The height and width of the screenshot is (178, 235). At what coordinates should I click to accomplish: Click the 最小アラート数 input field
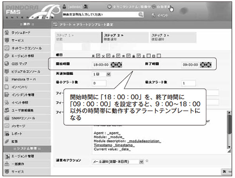[99, 83]
